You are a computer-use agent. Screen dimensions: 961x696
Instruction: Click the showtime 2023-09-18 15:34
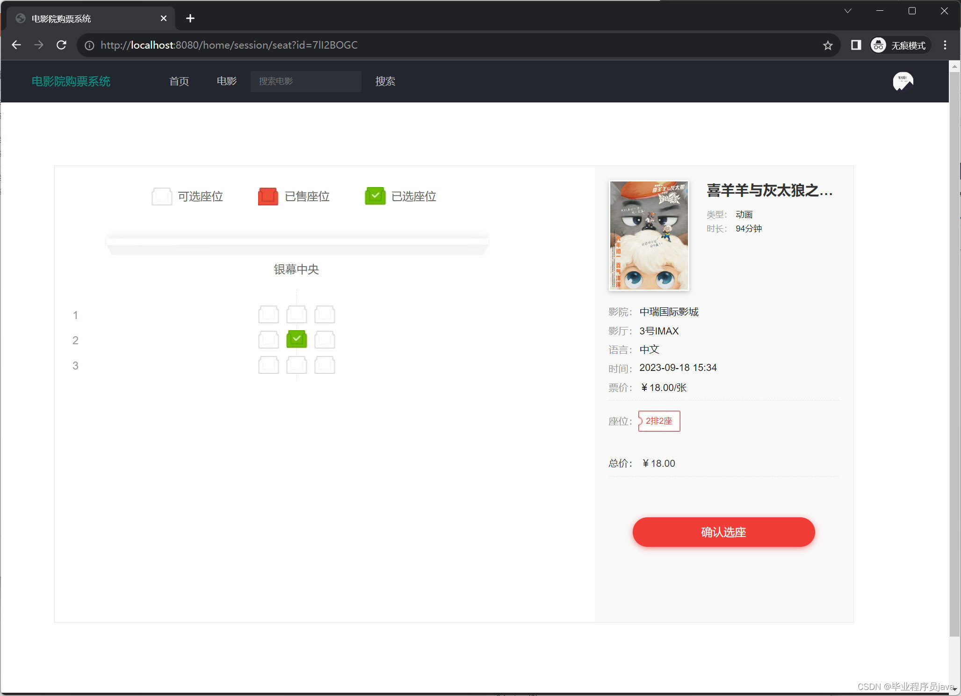(678, 368)
